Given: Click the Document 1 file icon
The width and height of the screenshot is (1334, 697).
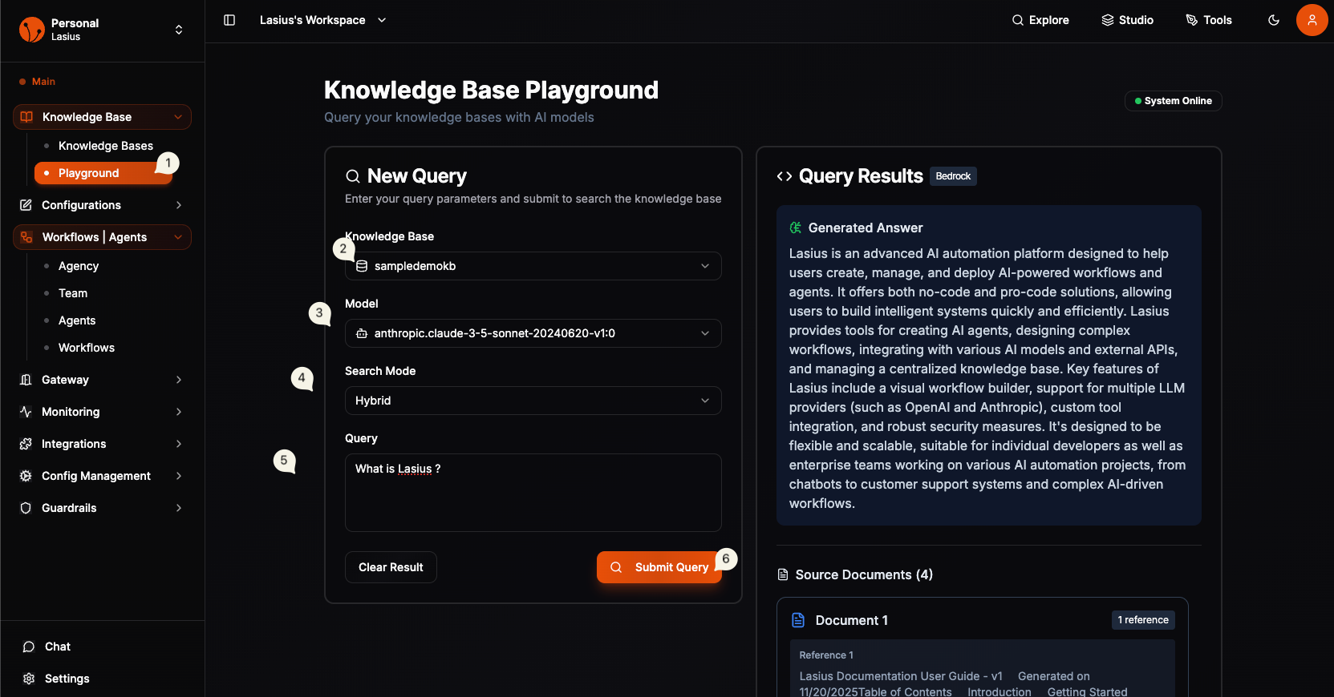Looking at the screenshot, I should pyautogui.click(x=798, y=620).
